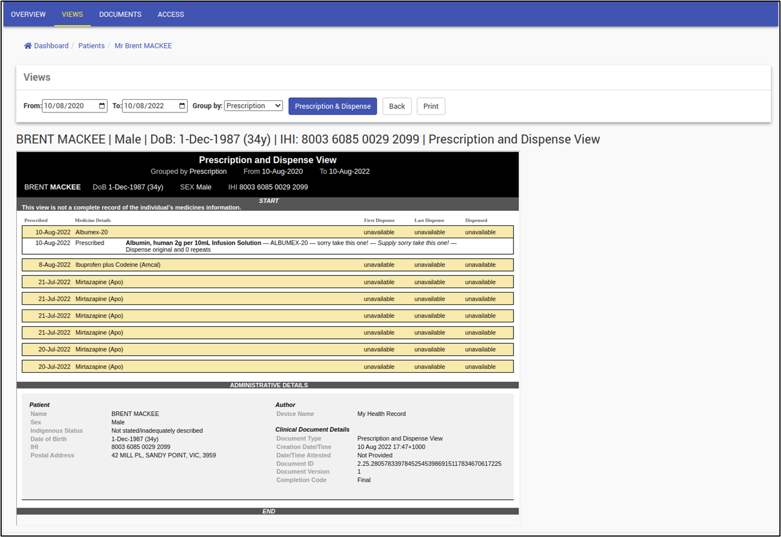Switch to the Overview tab
This screenshot has width=781, height=537.
point(28,14)
